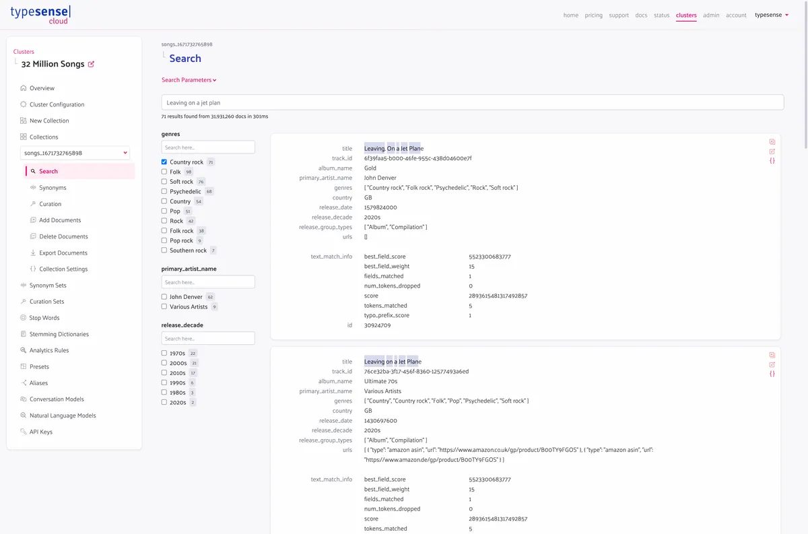Image resolution: width=808 pixels, height=534 pixels.
Task: Click the typesense cloud logo
Action: (40, 15)
